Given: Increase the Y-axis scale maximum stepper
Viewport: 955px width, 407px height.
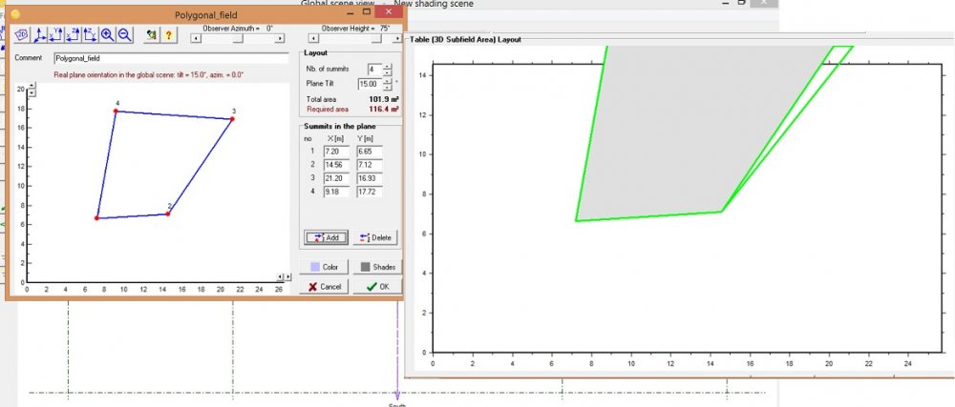Looking at the screenshot, I should (x=32, y=85).
